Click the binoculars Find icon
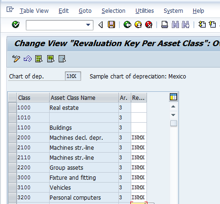The width and height of the screenshot is (220, 204). coord(175,25)
